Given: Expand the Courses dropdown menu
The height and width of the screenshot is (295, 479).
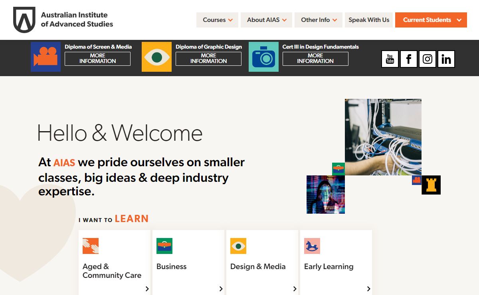Looking at the screenshot, I should click(x=217, y=20).
